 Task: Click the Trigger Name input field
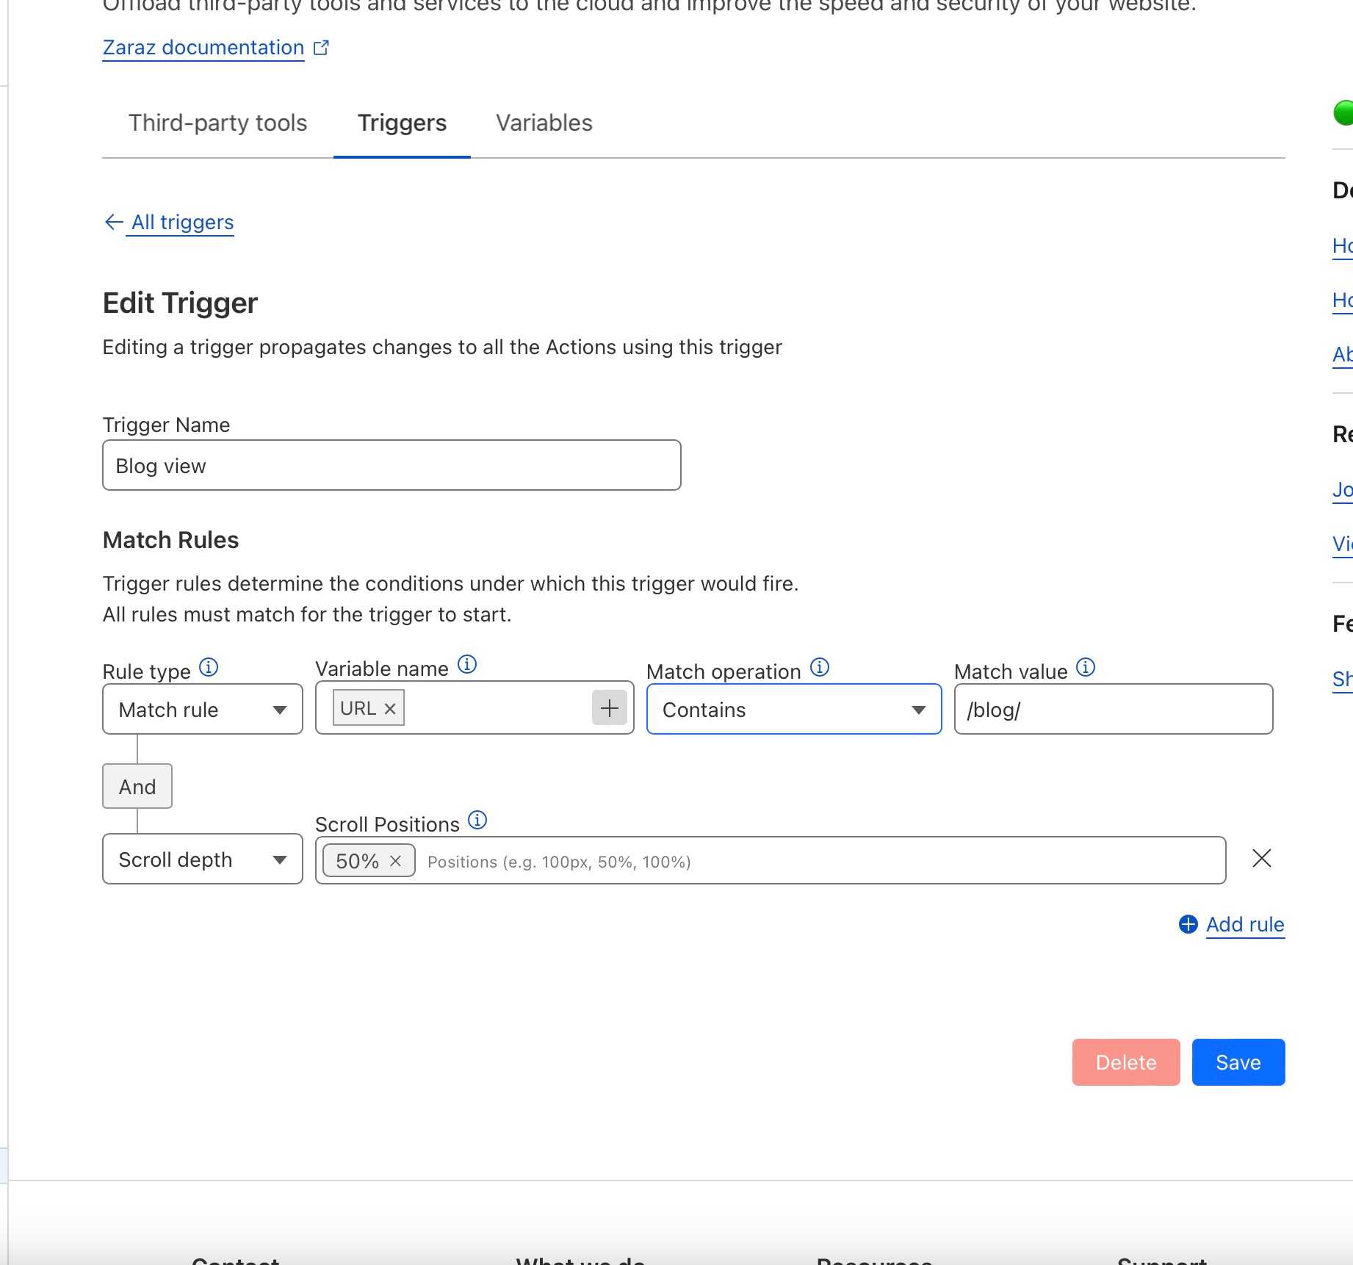pos(392,466)
